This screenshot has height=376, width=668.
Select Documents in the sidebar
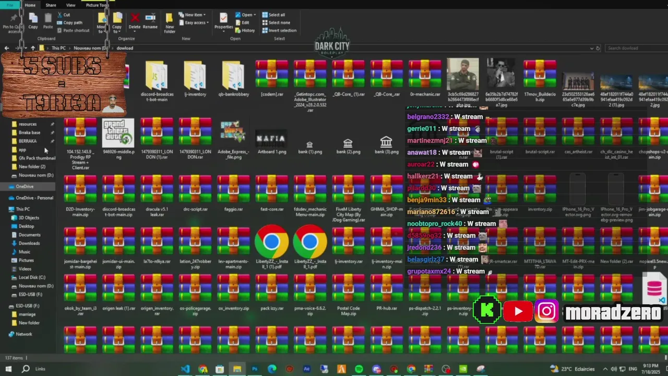(x=29, y=235)
